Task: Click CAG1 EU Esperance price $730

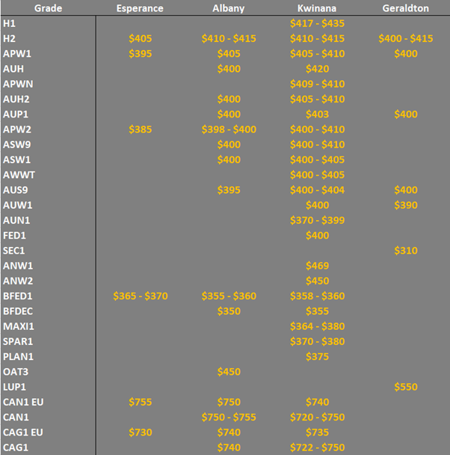Action: [141, 432]
